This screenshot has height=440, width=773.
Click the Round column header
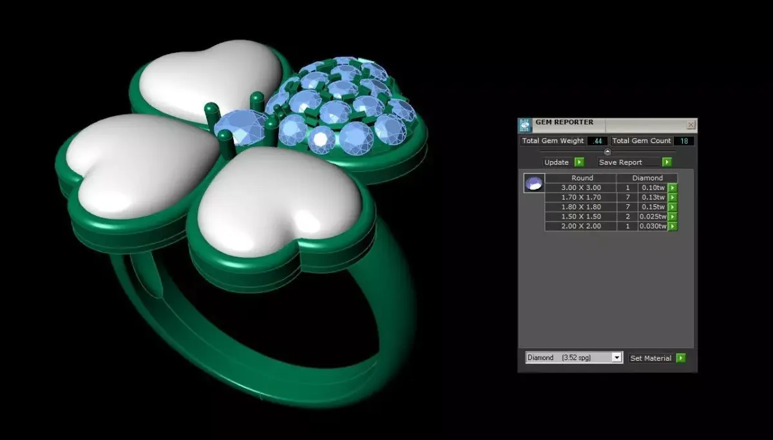pos(582,178)
